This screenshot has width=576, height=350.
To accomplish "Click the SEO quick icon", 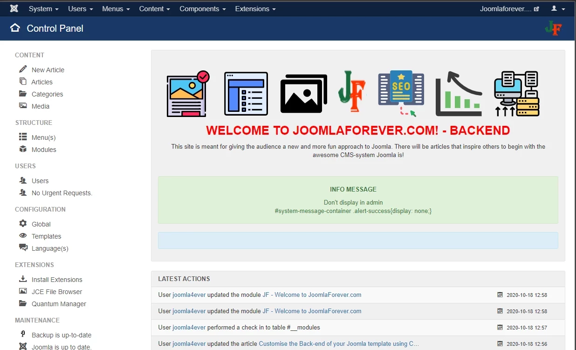I will [401, 94].
